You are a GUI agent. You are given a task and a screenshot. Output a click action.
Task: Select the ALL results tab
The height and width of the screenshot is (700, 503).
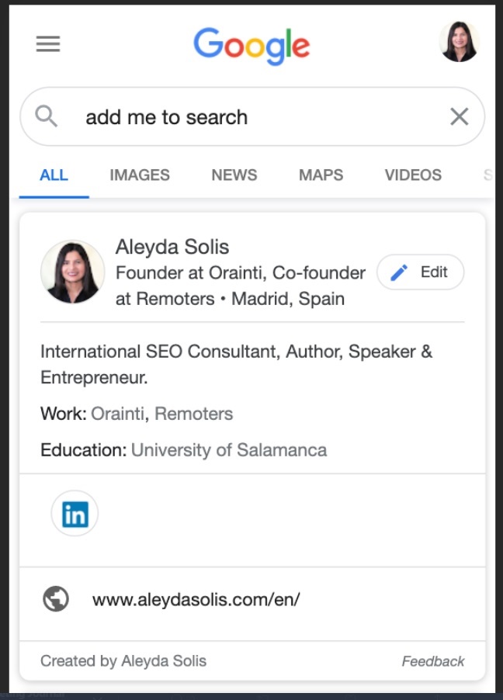point(54,175)
